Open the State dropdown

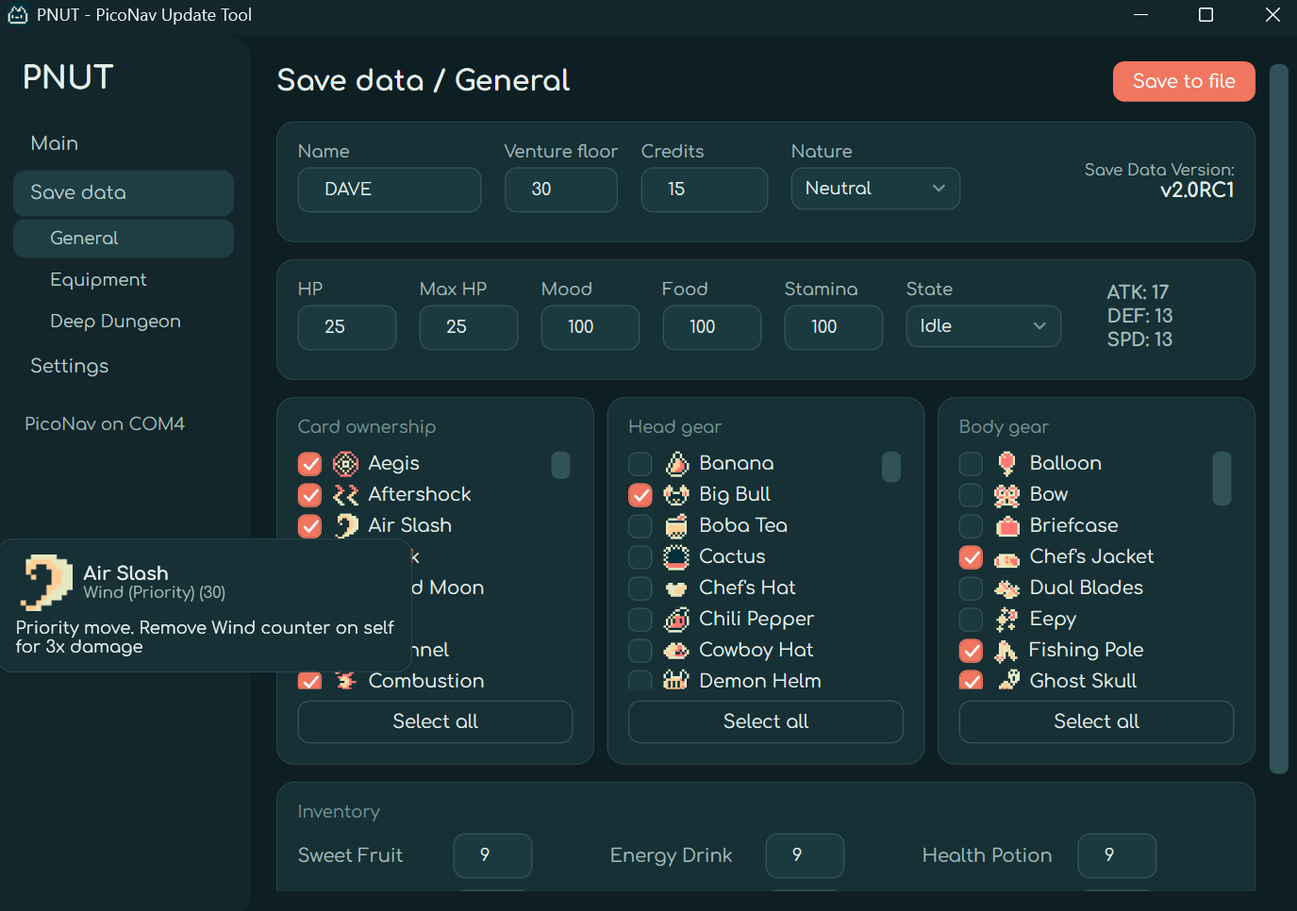coord(983,326)
